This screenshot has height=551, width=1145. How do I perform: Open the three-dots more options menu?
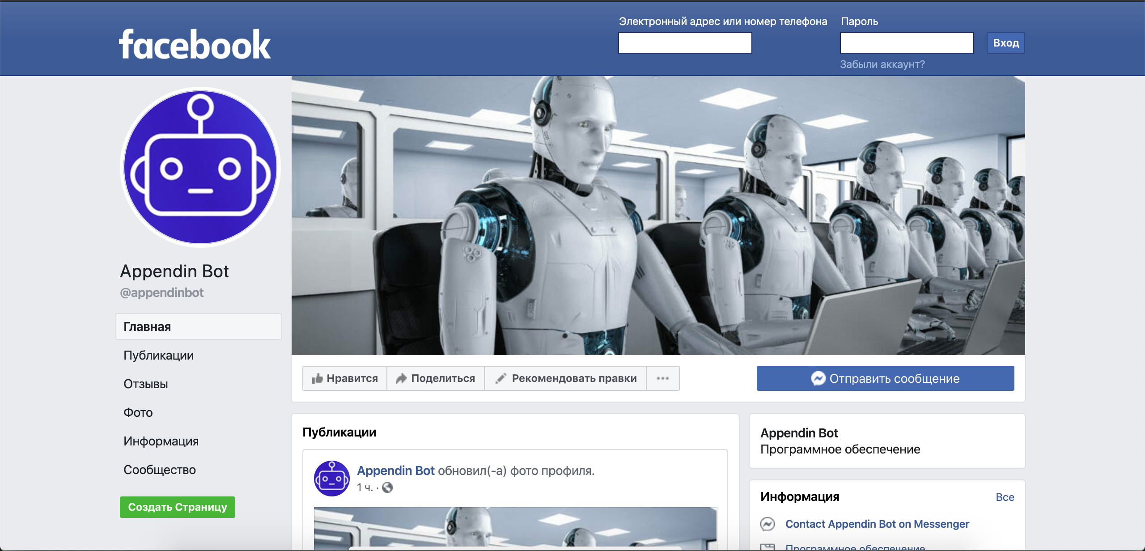click(x=663, y=378)
